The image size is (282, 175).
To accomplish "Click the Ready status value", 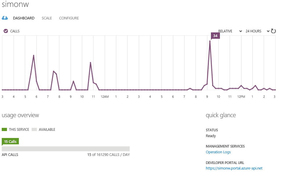I will coord(211,136).
